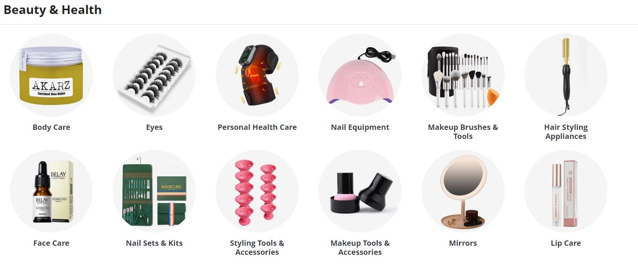Choose the green manicure kit image
This screenshot has width=638, height=265.
154,191
